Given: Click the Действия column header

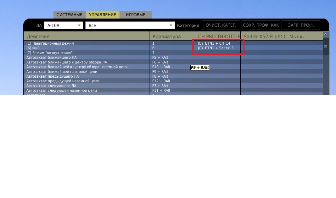Looking at the screenshot, I should tap(86, 36).
